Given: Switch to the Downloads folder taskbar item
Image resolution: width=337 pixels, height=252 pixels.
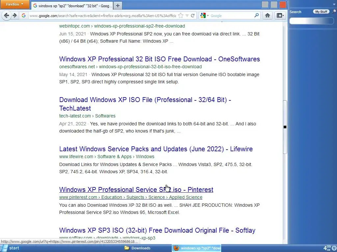Looking at the screenshot, I should pyautogui.click(x=138, y=248).
